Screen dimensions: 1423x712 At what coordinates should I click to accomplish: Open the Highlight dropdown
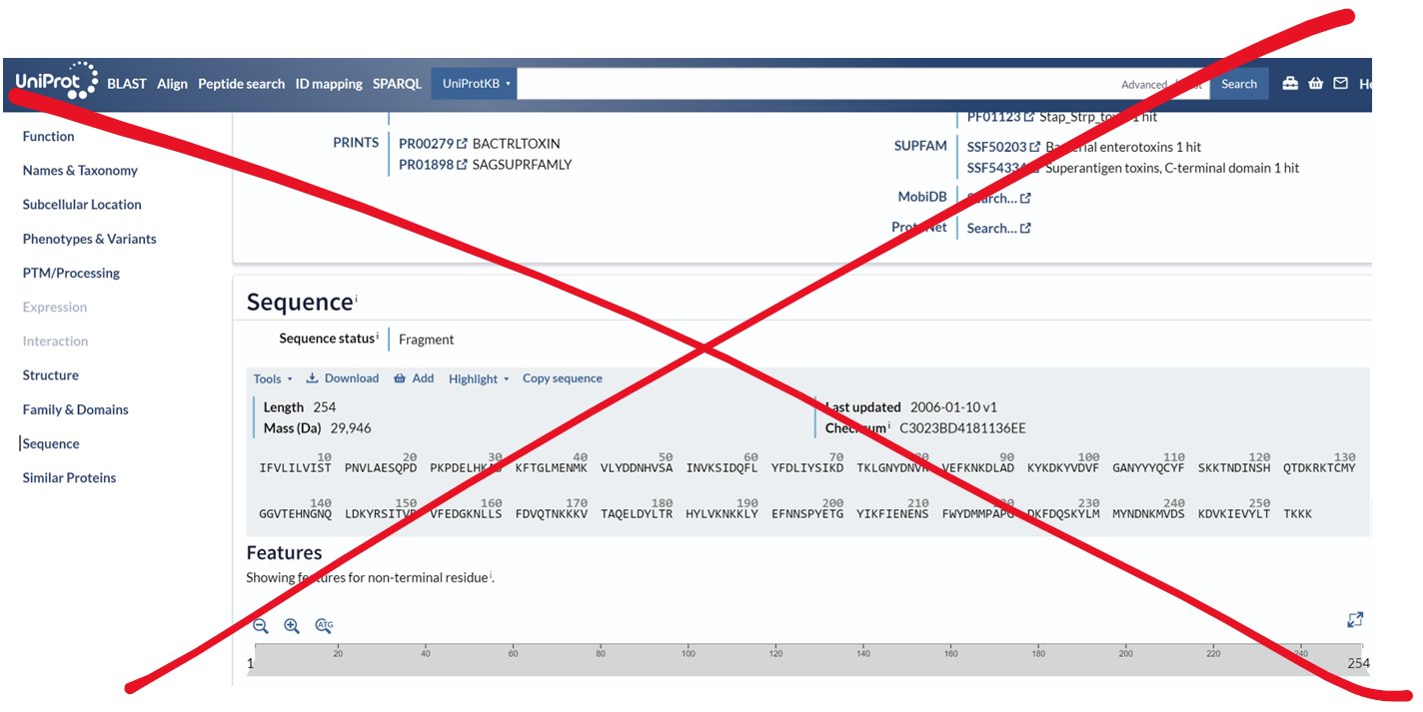click(x=479, y=378)
